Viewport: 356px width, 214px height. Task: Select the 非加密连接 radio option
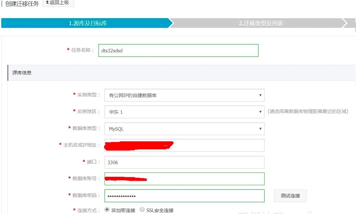point(107,210)
